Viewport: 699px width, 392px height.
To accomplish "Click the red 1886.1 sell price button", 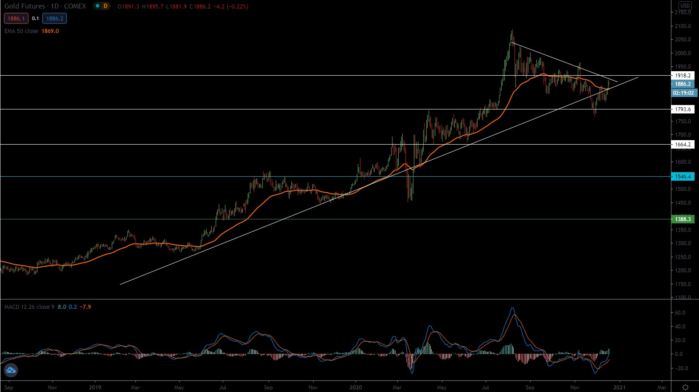I will tap(16, 18).
